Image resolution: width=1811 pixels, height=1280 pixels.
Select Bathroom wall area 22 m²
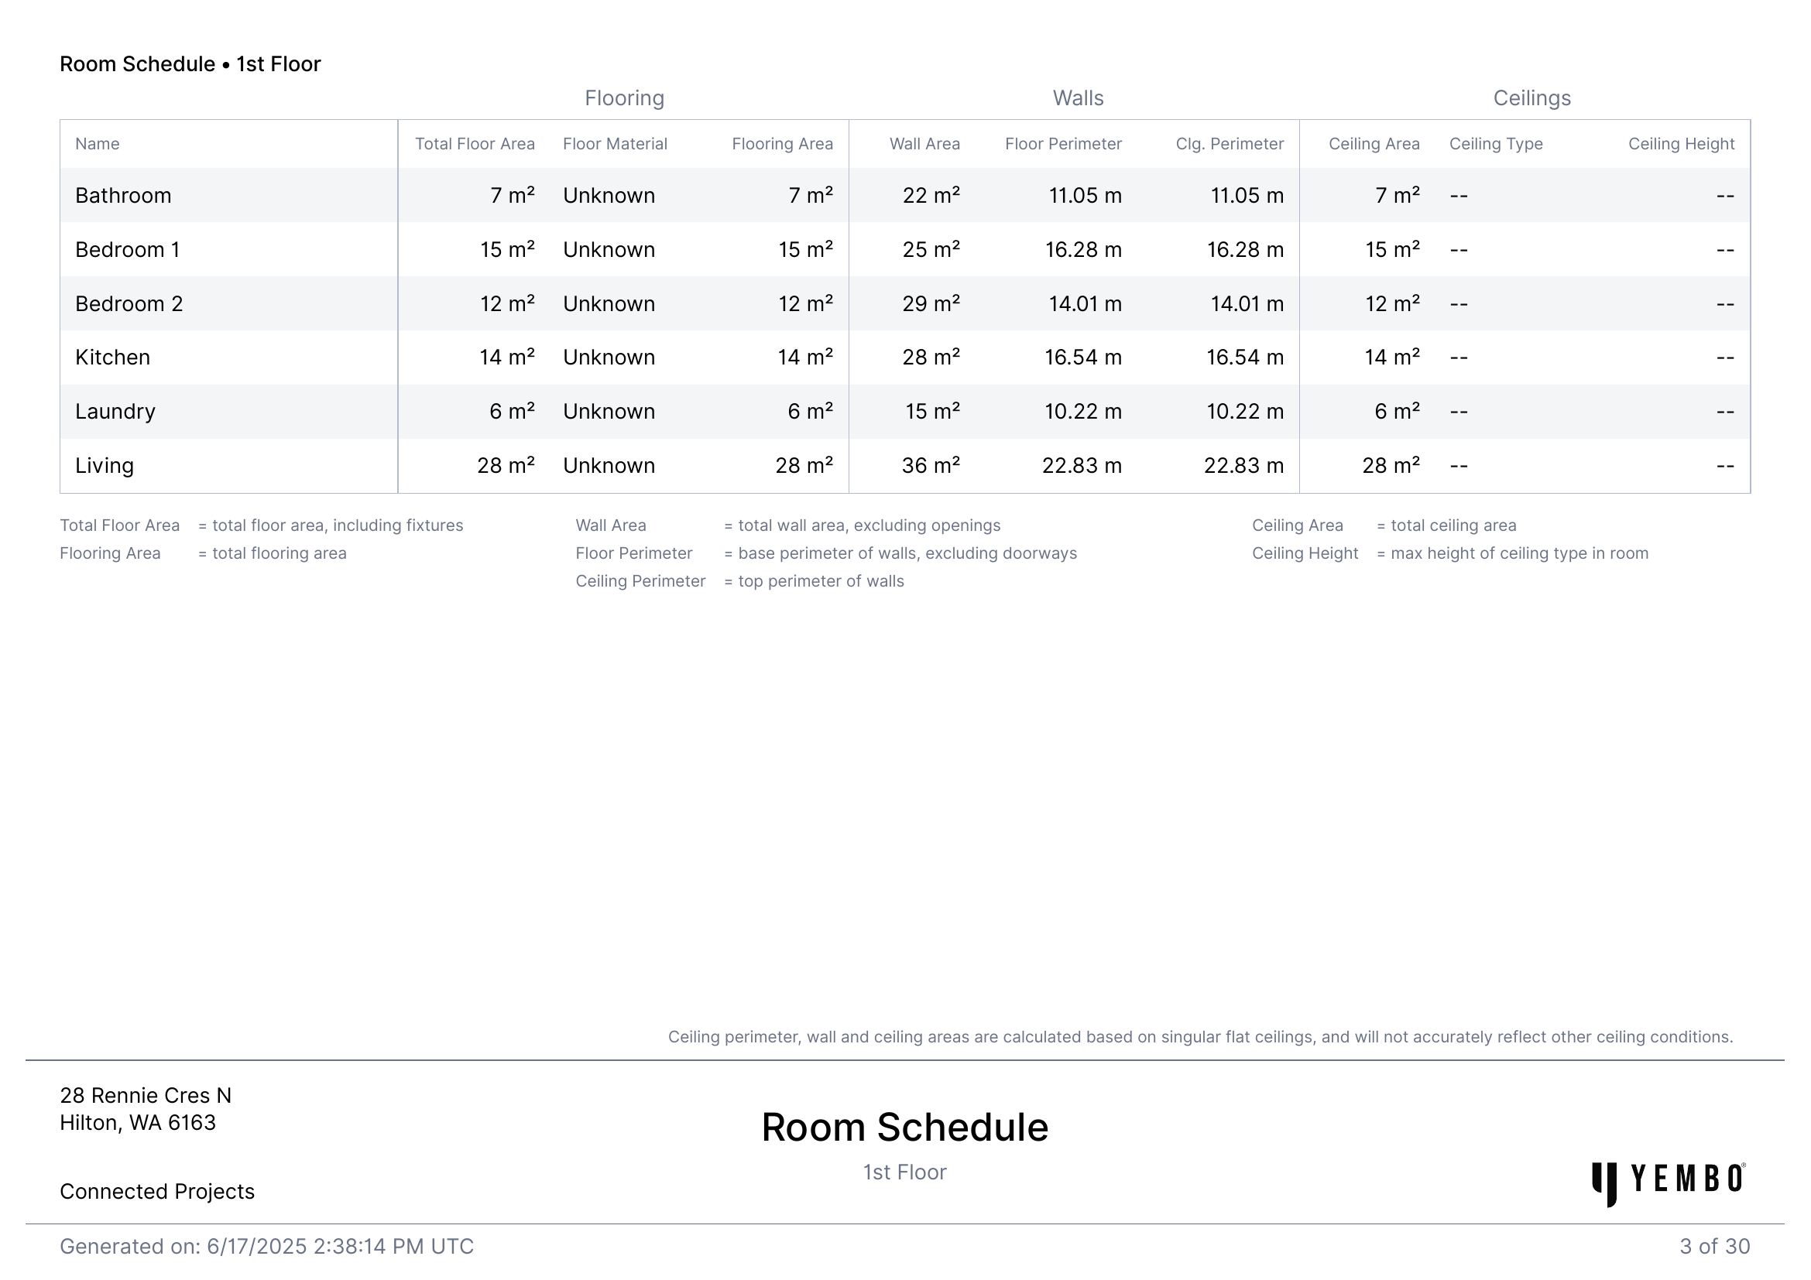pyautogui.click(x=931, y=196)
